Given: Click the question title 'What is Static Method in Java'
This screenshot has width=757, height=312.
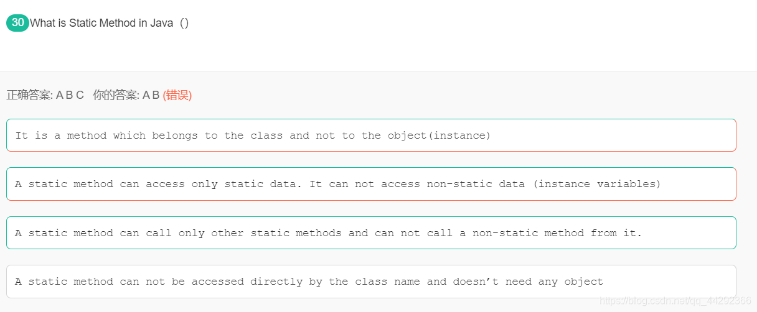Looking at the screenshot, I should click(101, 23).
